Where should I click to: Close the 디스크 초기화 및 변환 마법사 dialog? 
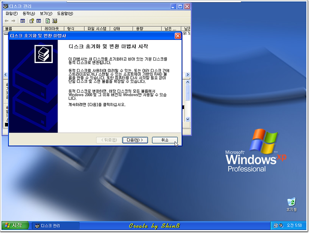point(178,36)
